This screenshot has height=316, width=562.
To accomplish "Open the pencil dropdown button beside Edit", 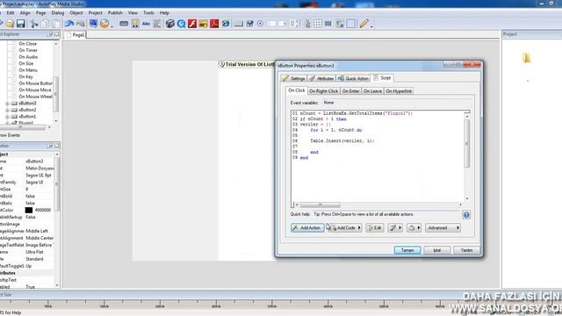I will pos(395,228).
